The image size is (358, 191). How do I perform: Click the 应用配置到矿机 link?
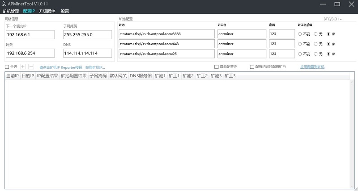click(312, 67)
